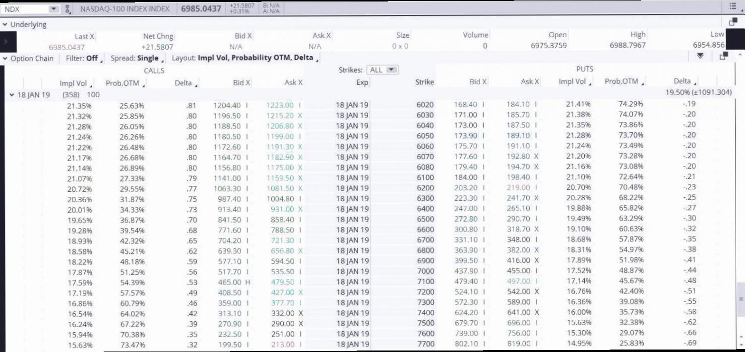The height and width of the screenshot is (352, 745).
Task: Change the calls Prob.OTM column
Action: coord(125,84)
